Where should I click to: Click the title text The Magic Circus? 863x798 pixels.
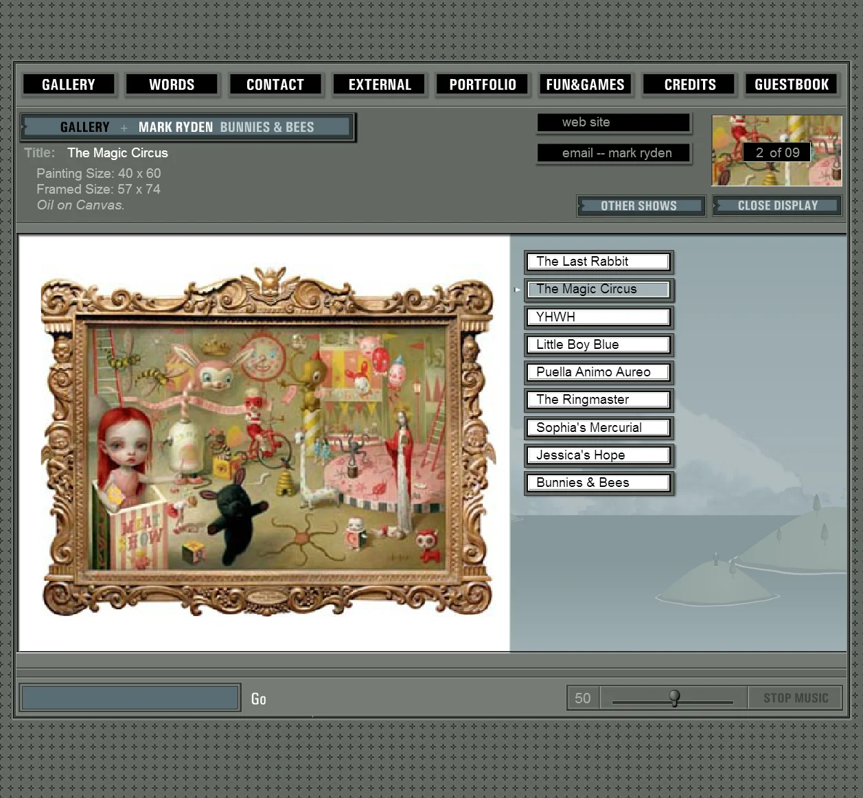click(117, 152)
